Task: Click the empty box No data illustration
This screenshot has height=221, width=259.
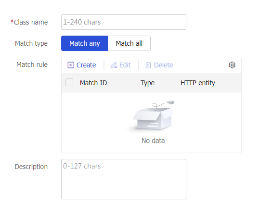Action: (x=153, y=115)
